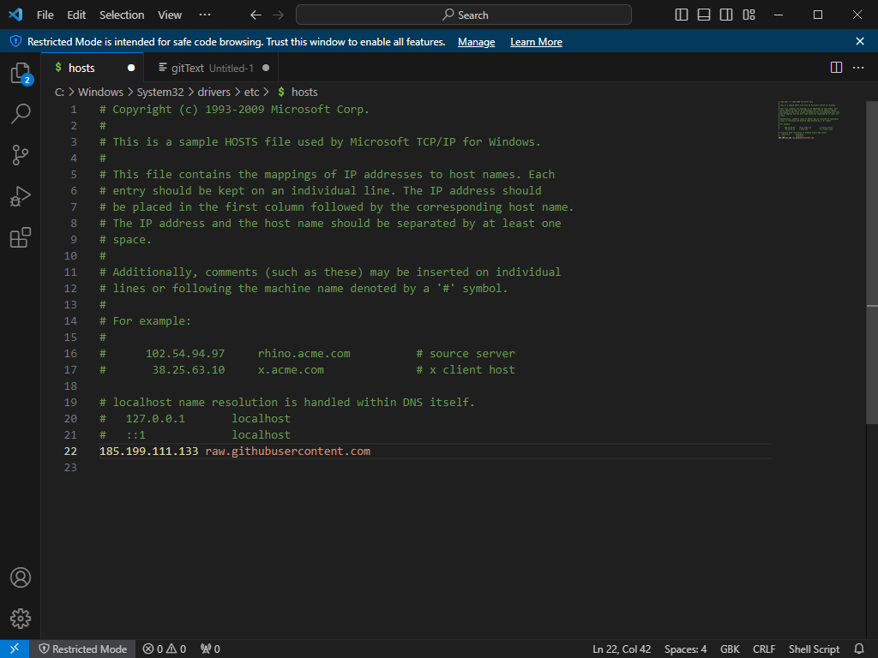Click Ln 22, Col 42 to go to line

click(622, 649)
